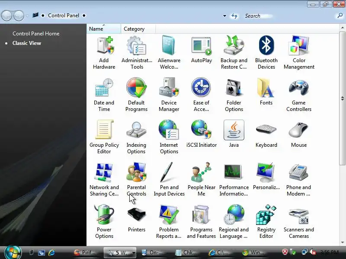Select Classic View link
346x259 pixels.
27,43
